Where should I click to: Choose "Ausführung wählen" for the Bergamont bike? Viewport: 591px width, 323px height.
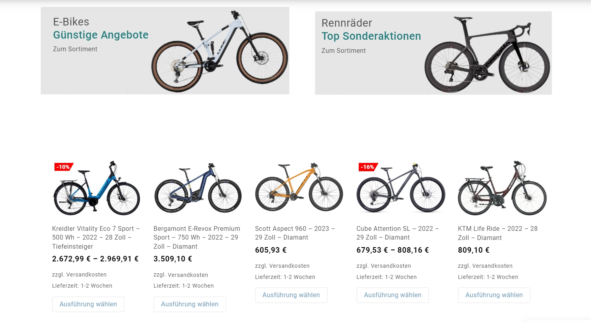click(x=190, y=304)
